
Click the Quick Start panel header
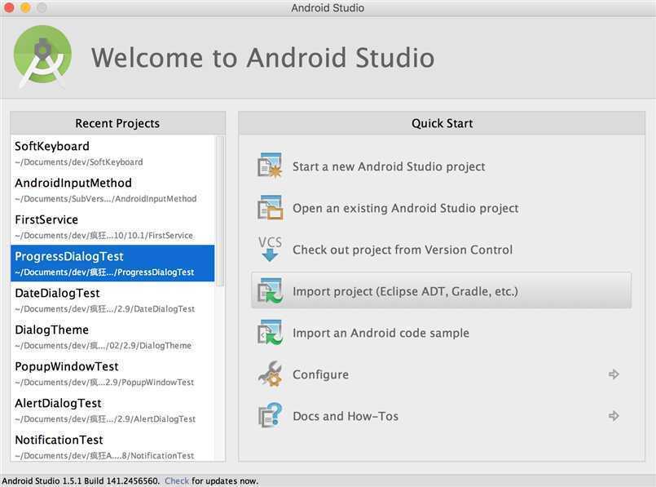(442, 123)
